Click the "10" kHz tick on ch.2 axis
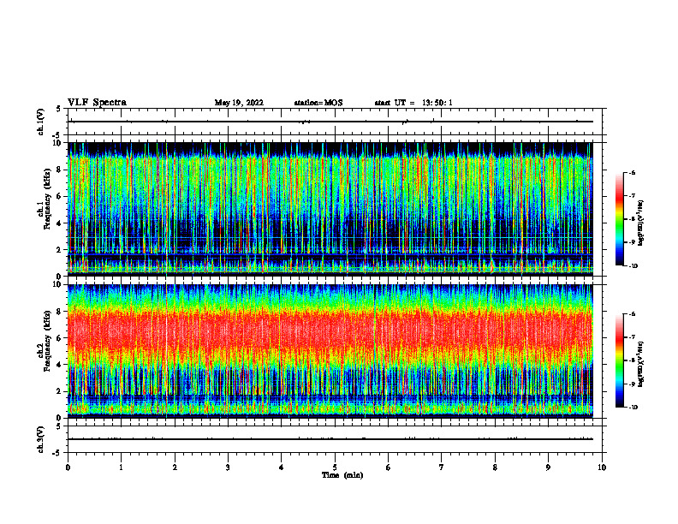678x524 pixels. [x=58, y=284]
